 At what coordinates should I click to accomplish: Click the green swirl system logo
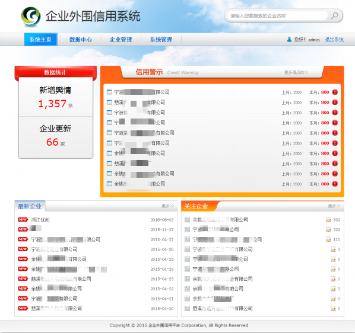31,16
